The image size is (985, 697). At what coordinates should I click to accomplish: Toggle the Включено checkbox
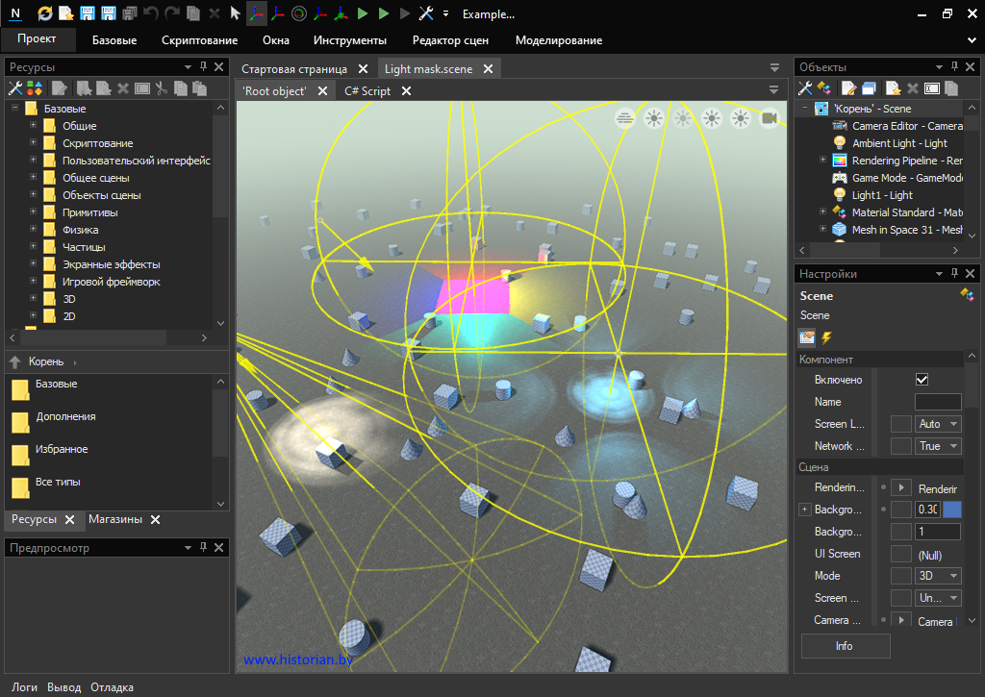click(922, 380)
